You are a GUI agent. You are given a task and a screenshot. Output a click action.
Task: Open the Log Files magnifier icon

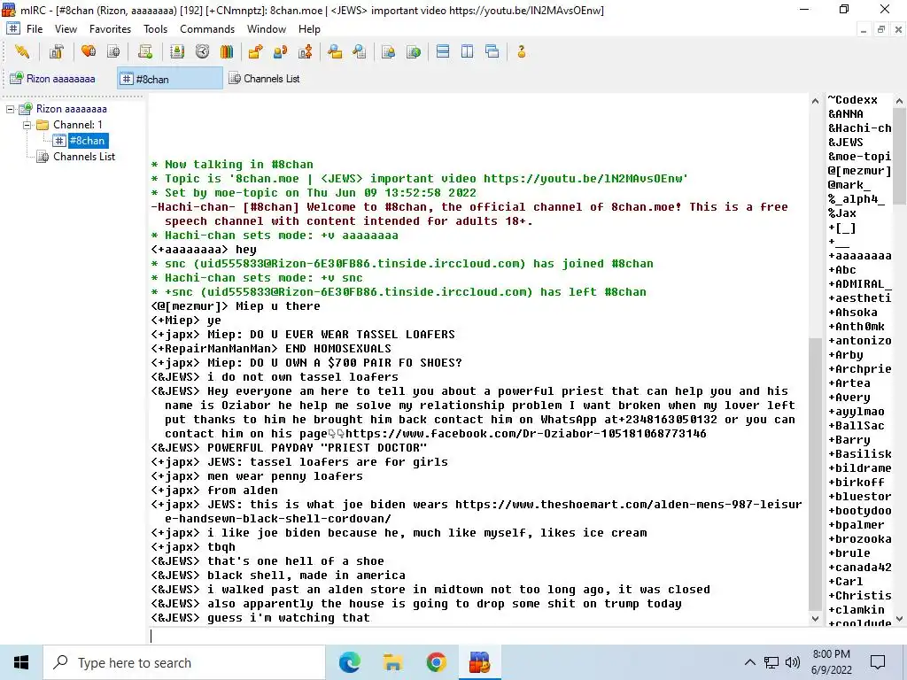pos(360,52)
